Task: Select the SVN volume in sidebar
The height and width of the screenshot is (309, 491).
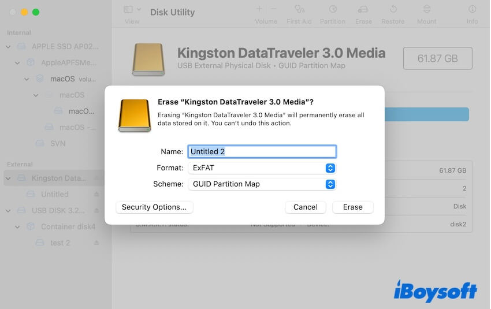Action: [x=58, y=143]
